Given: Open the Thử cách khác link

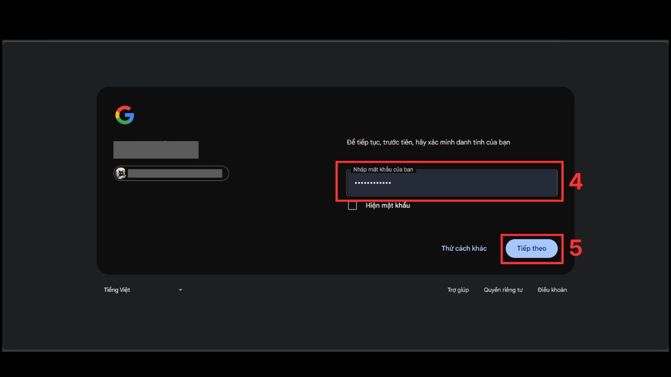Looking at the screenshot, I should point(464,249).
